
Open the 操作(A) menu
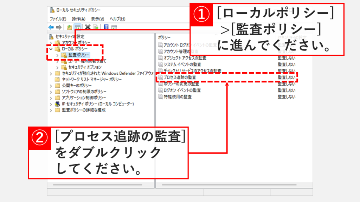coord(78,19)
